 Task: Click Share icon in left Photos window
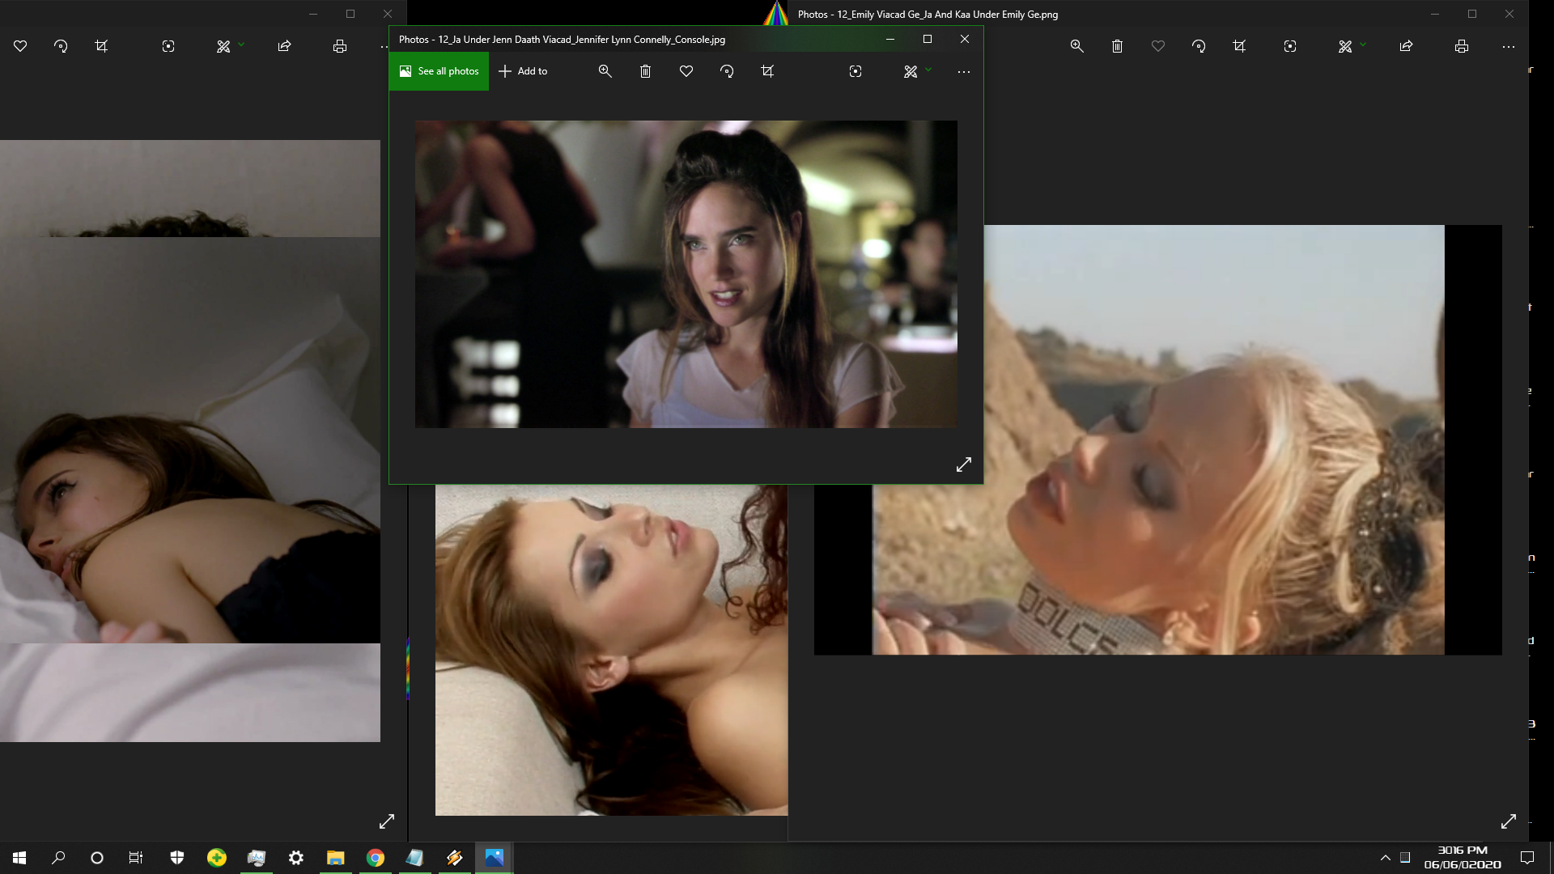pos(284,46)
